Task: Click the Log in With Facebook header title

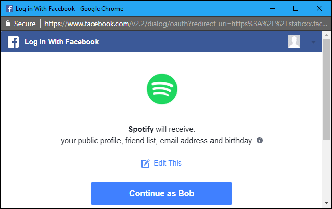Action: click(x=62, y=42)
